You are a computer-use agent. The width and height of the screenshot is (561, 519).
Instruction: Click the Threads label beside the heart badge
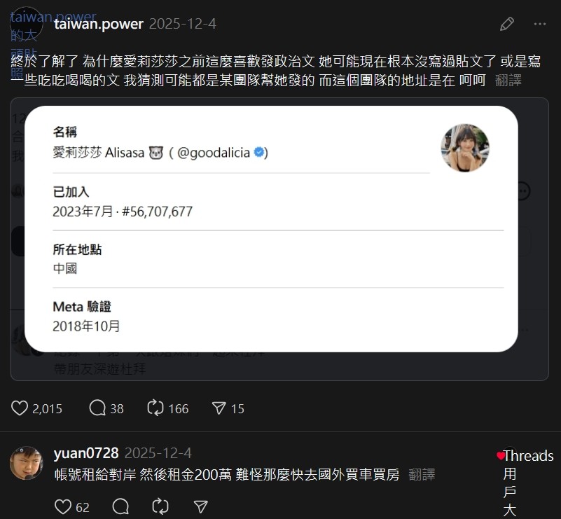529,456
